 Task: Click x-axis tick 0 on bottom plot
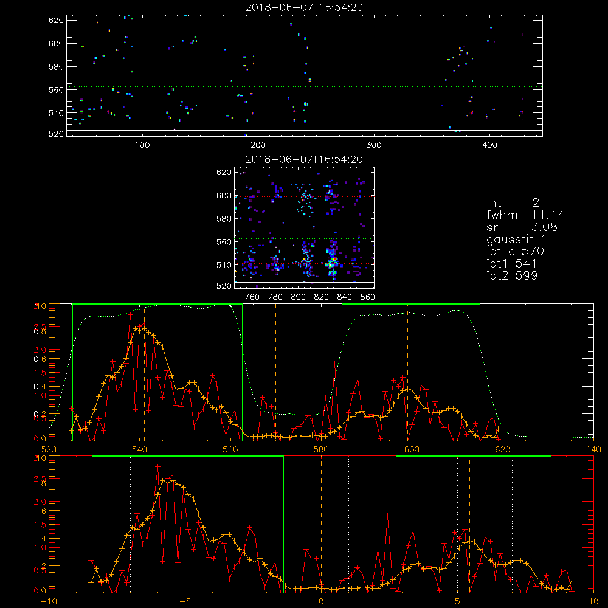[x=321, y=602]
